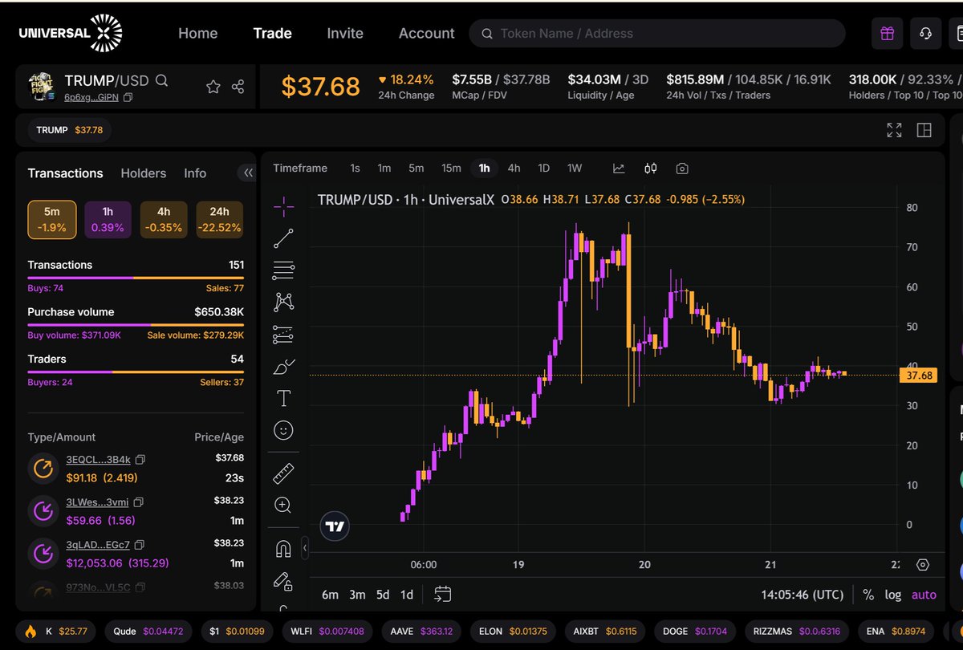This screenshot has height=650, width=963.
Task: Expand chart to fullscreen
Action: click(895, 130)
